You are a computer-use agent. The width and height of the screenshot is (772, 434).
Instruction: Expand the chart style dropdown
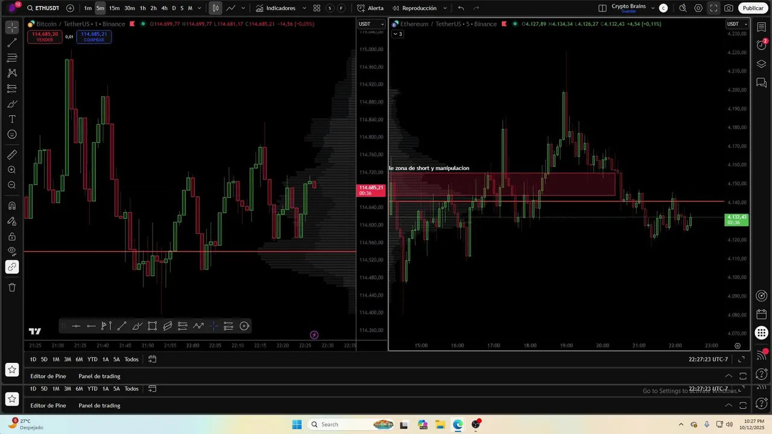point(243,8)
